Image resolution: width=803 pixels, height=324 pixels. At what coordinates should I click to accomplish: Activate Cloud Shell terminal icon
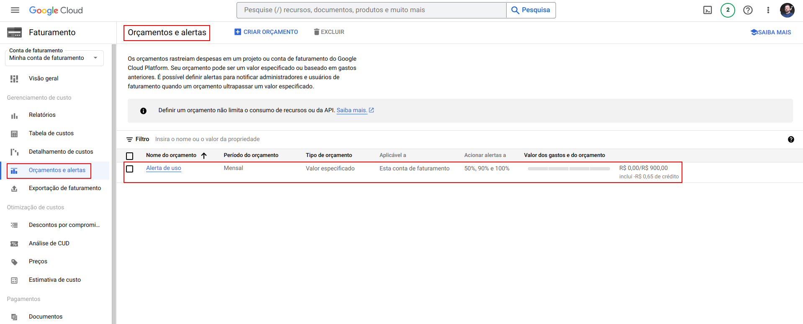[x=707, y=10]
